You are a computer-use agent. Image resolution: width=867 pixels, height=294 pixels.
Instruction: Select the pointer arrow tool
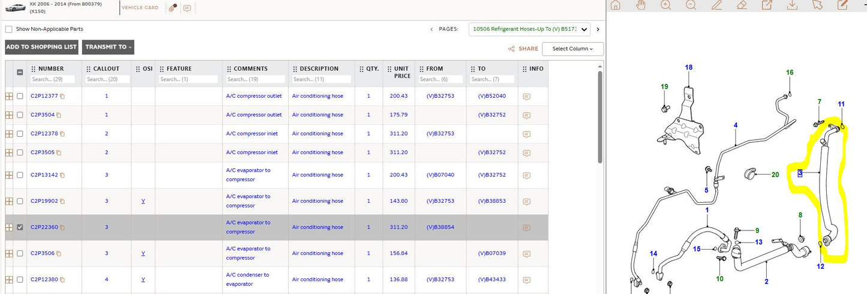817,5
